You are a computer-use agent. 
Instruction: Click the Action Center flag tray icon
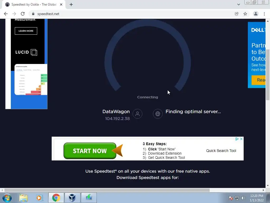coord(230,198)
